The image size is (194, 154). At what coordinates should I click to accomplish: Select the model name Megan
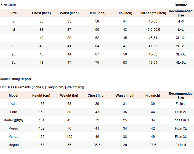pos(14,145)
